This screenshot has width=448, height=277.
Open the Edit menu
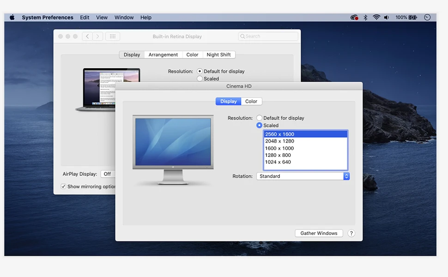click(85, 18)
